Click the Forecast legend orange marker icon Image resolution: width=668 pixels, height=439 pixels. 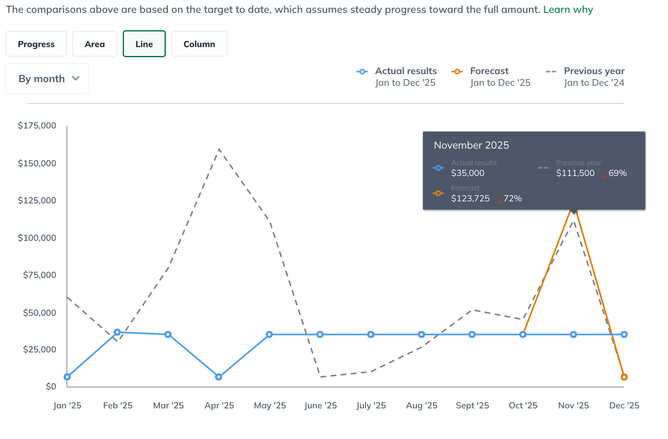click(457, 72)
